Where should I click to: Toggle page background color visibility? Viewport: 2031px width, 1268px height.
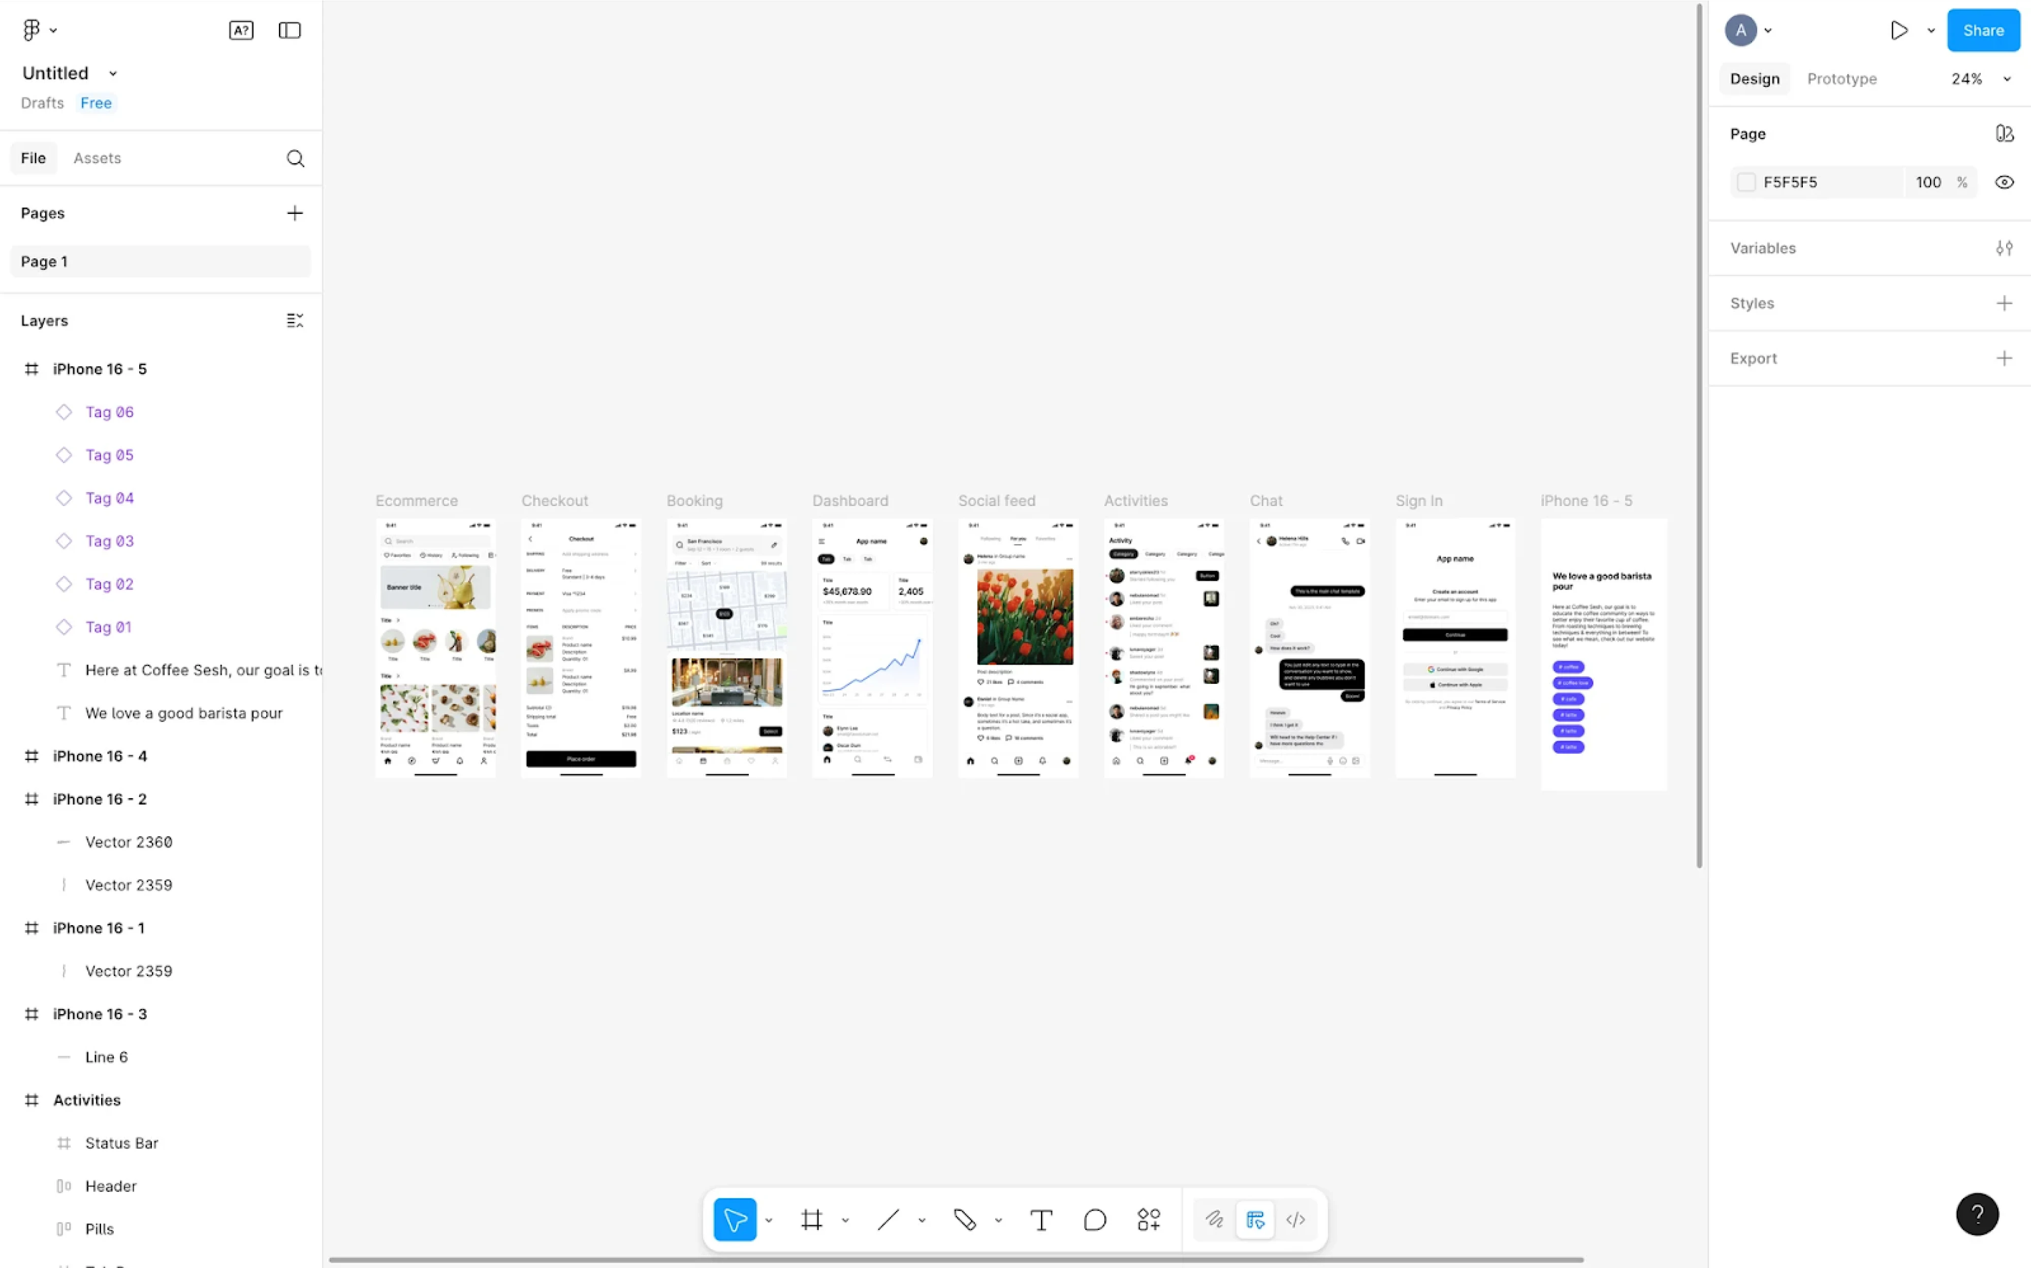[x=2004, y=181]
